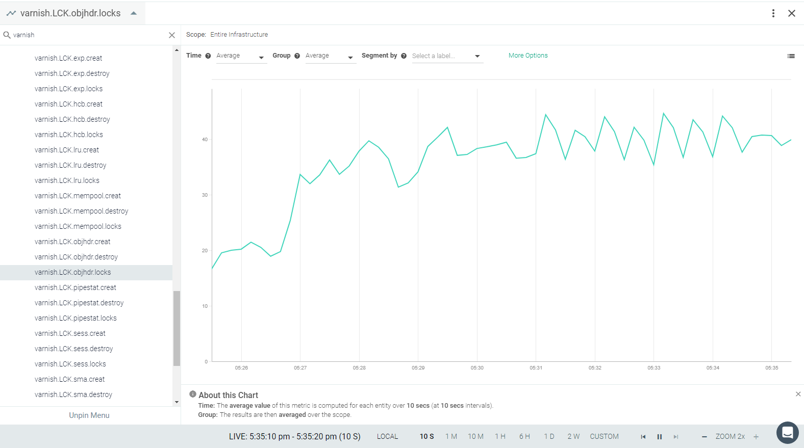Click Unpin Menu button

point(89,415)
